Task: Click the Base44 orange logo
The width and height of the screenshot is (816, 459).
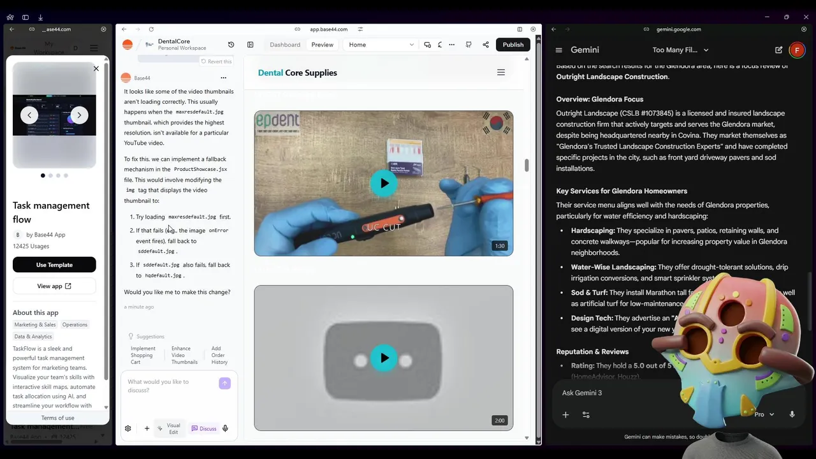Action: tap(127, 45)
